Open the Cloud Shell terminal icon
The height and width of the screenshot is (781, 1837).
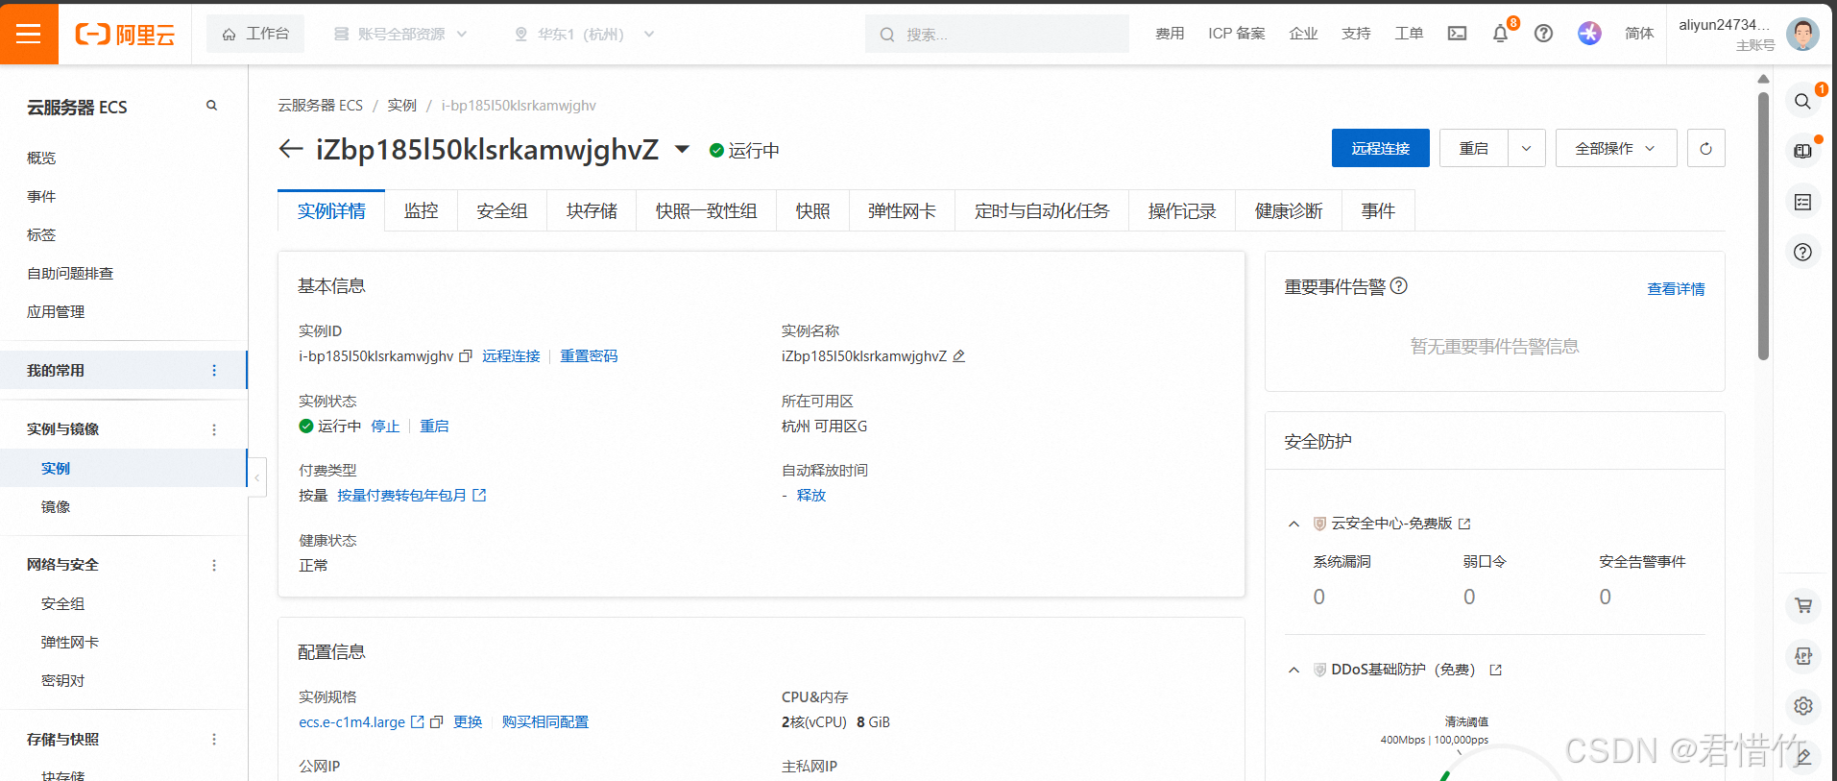(1457, 34)
